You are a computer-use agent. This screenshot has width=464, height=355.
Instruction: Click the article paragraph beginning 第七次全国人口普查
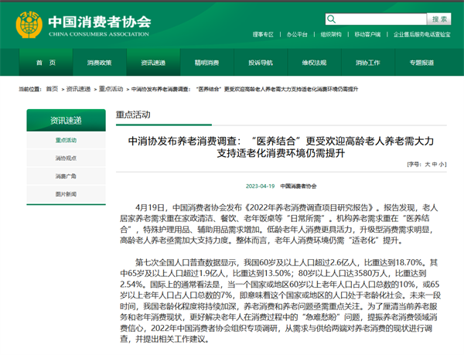280,301
